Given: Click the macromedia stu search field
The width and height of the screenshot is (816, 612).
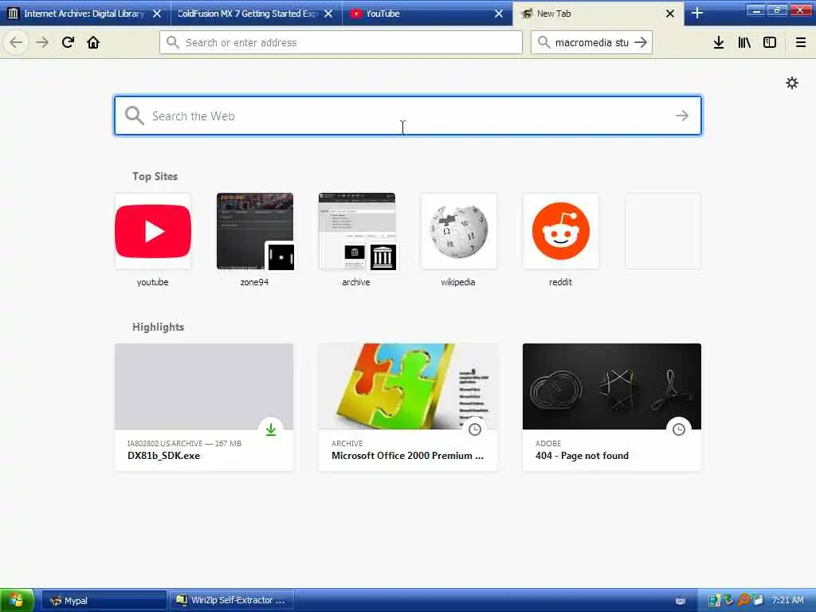Looking at the screenshot, I should tap(591, 42).
